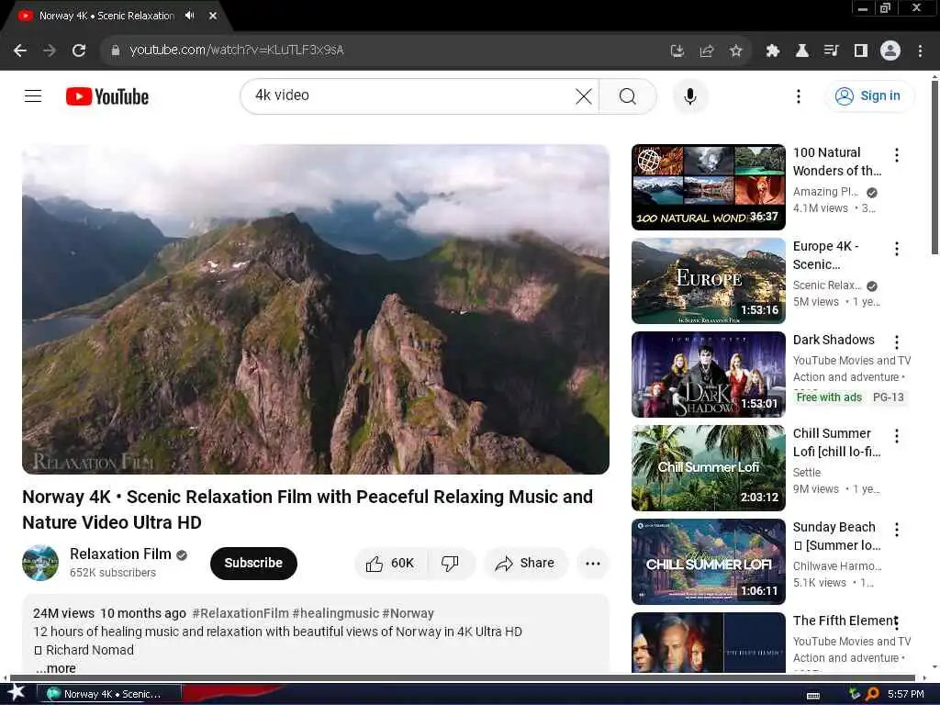Click the #RelaxationFilm hashtag
Screen dimensions: 940x705
[241, 613]
